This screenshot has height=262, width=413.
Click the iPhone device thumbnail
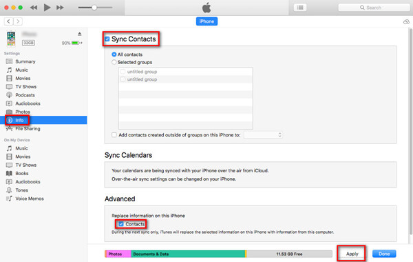click(x=11, y=39)
